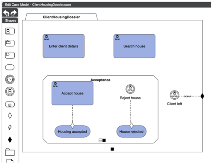
Task: Click the black square marker below Acceptance stage
Action: tap(112, 149)
